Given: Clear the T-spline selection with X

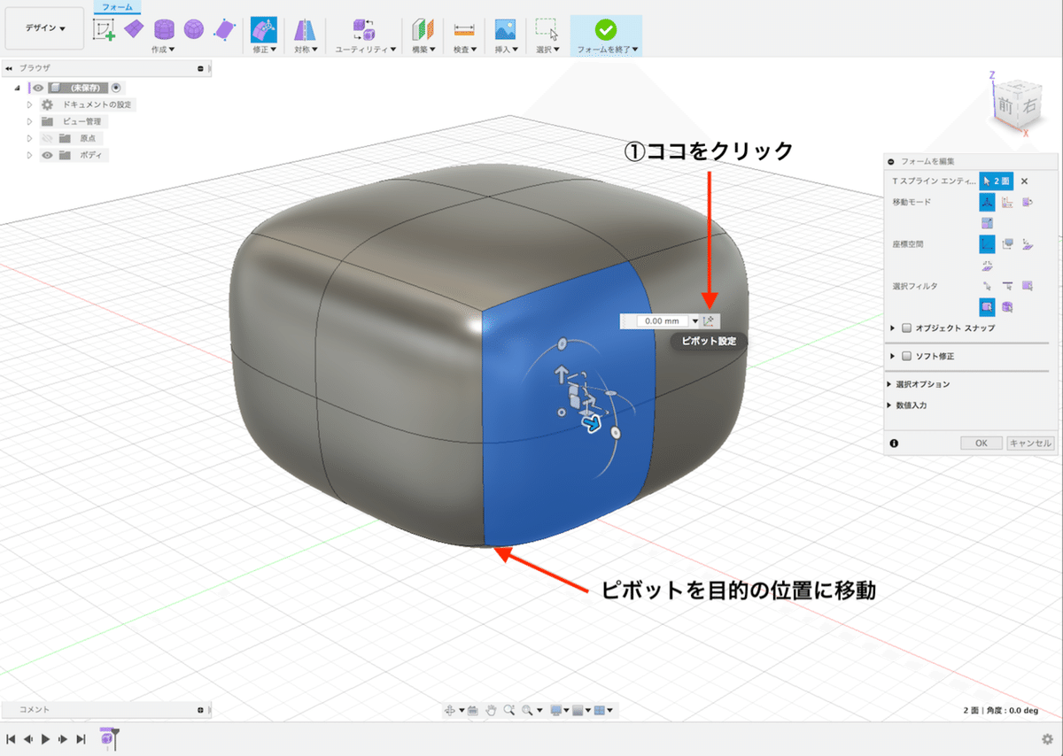Looking at the screenshot, I should coord(1024,181).
